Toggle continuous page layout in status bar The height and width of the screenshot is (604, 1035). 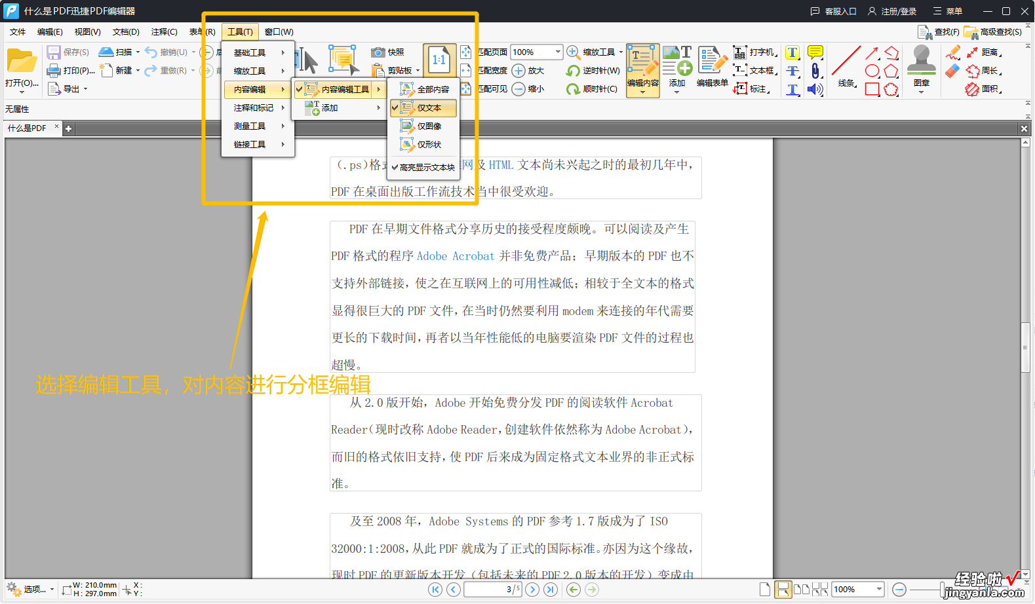point(783,590)
